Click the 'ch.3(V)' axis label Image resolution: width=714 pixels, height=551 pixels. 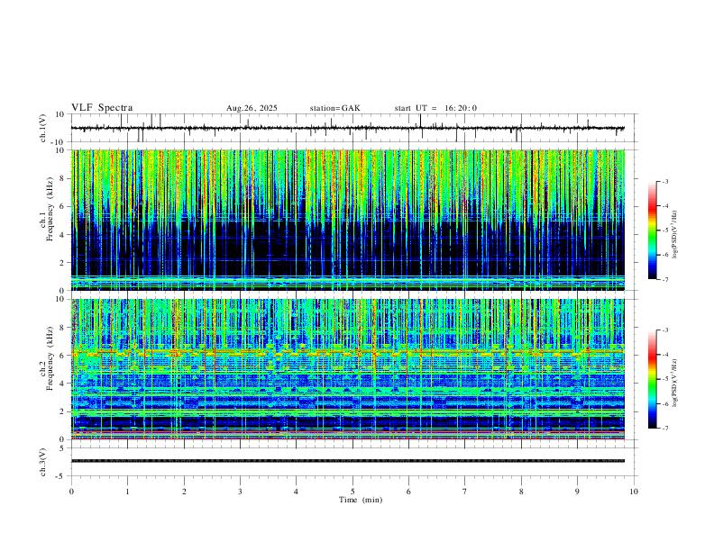43,462
